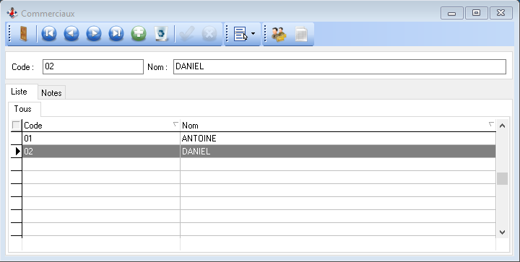
Task: Open filter arrow on Nom column
Action: click(491, 124)
